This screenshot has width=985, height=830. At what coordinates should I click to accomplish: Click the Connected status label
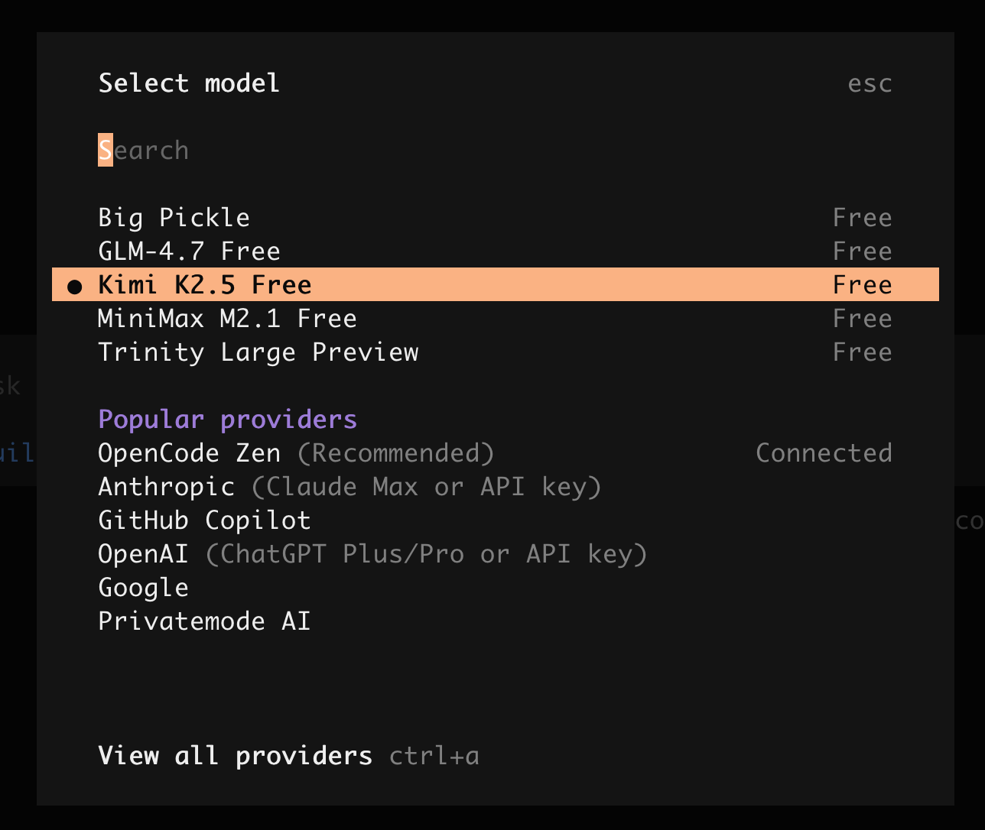(x=824, y=453)
